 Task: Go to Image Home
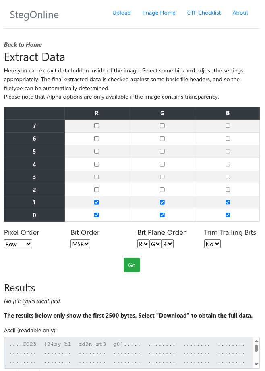159,13
